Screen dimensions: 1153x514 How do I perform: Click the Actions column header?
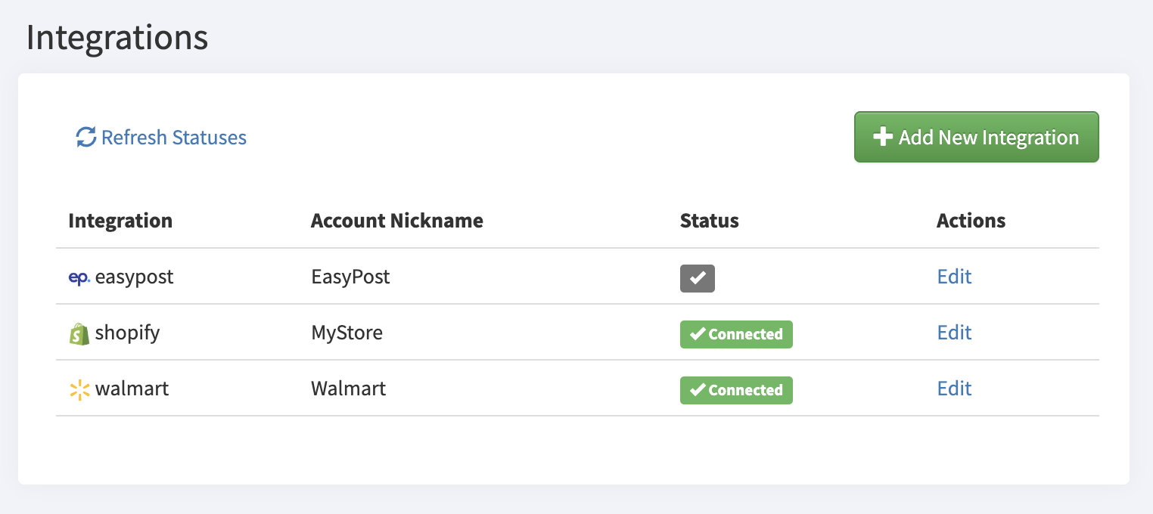coord(971,221)
